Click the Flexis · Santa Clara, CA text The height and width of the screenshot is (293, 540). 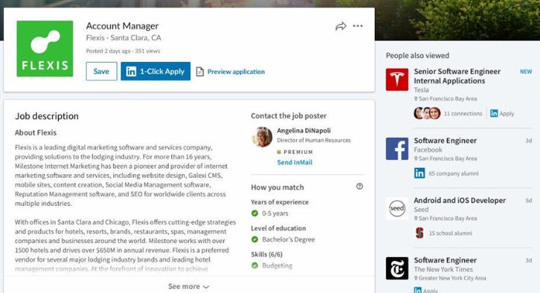click(x=124, y=38)
